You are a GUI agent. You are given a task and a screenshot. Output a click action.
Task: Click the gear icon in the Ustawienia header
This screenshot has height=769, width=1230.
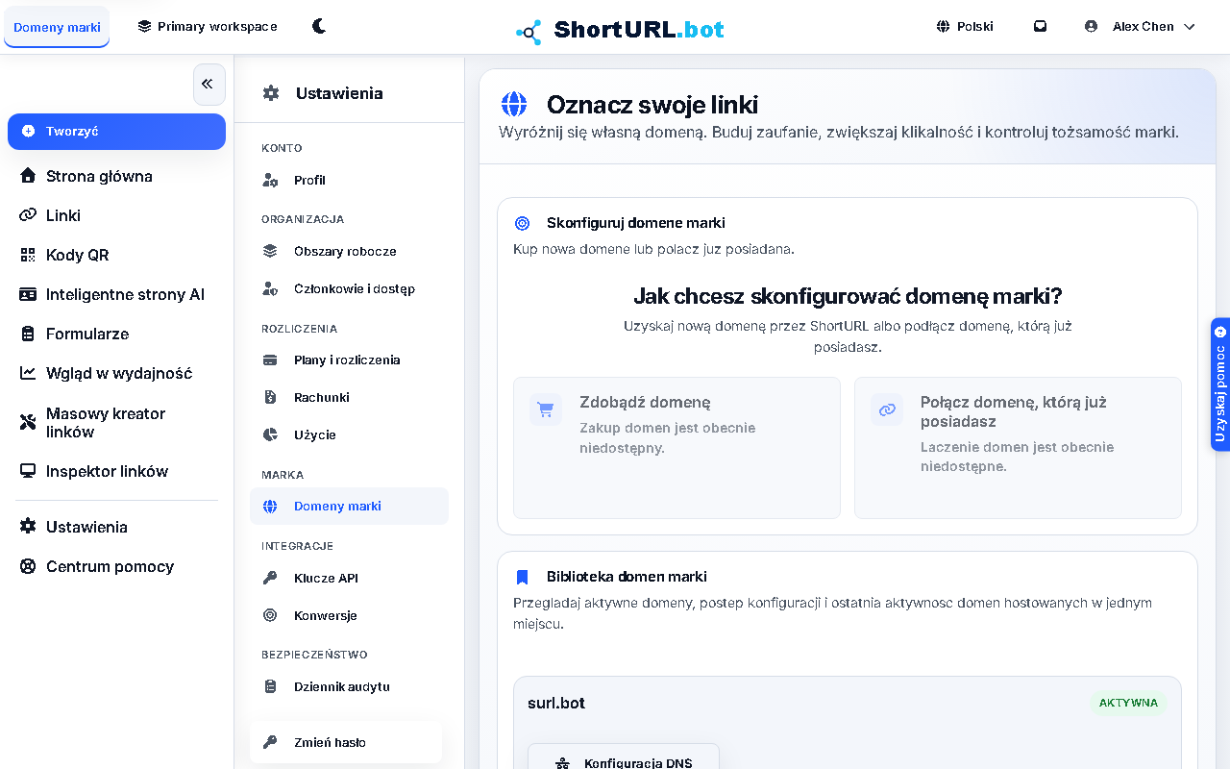coord(271,93)
